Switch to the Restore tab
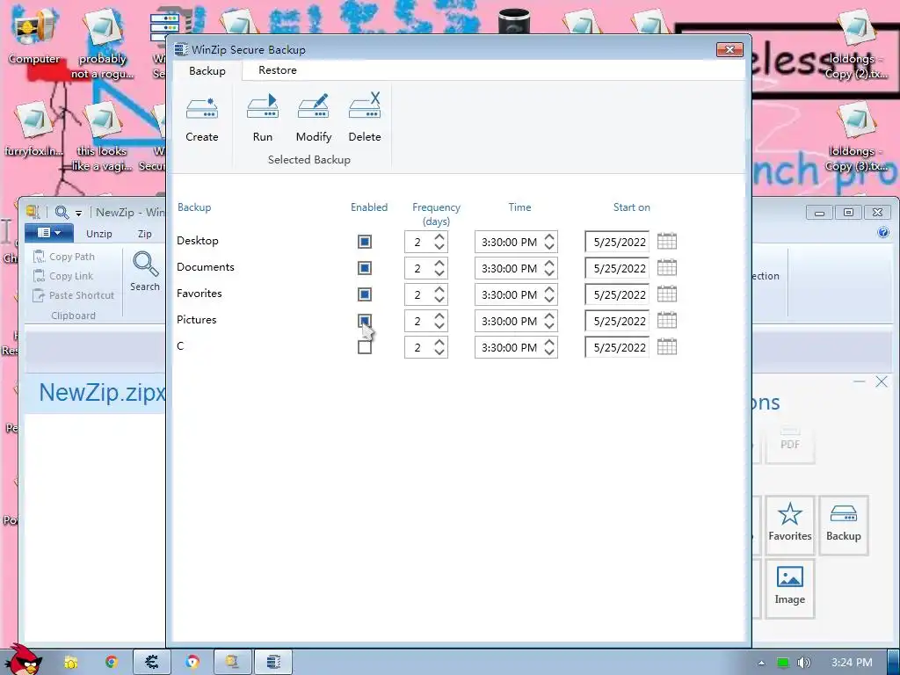Image resolution: width=900 pixels, height=675 pixels. pos(277,70)
